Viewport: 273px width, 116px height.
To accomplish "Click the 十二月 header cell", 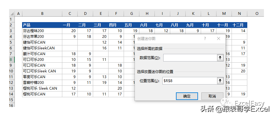I will (239, 25).
